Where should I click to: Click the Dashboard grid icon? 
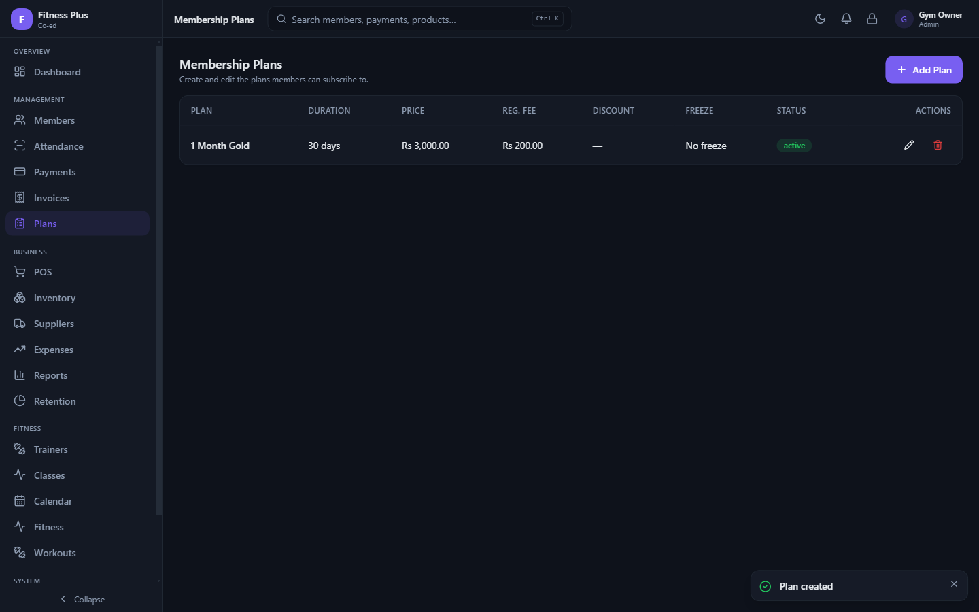click(x=20, y=72)
